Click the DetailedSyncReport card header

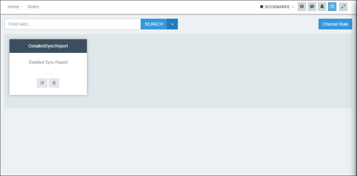48,46
